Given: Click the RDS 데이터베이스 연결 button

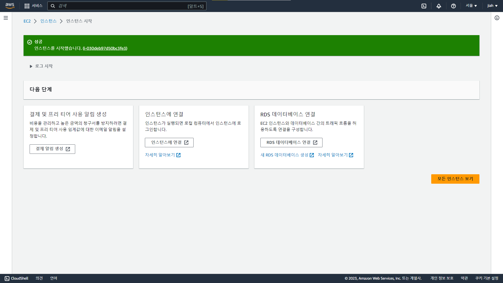Looking at the screenshot, I should coord(291,143).
